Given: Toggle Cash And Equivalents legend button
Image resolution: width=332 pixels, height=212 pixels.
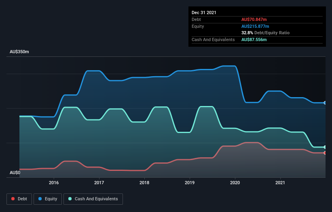Looking at the screenshot, I should pyautogui.click(x=93, y=199).
